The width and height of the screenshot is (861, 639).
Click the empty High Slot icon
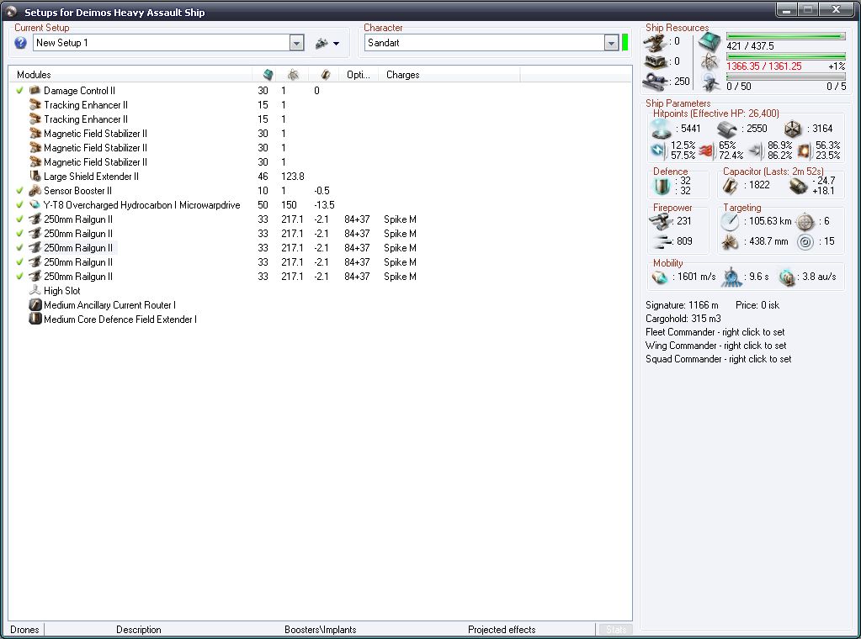pyautogui.click(x=35, y=290)
